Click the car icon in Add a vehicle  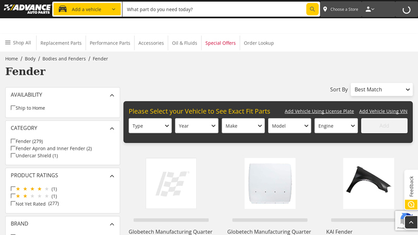coord(63,9)
